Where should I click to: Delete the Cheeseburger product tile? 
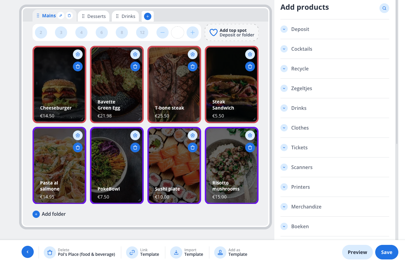[78, 66]
